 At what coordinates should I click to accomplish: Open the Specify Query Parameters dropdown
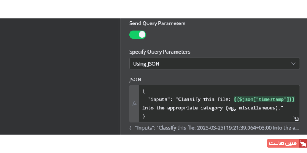[x=214, y=64]
